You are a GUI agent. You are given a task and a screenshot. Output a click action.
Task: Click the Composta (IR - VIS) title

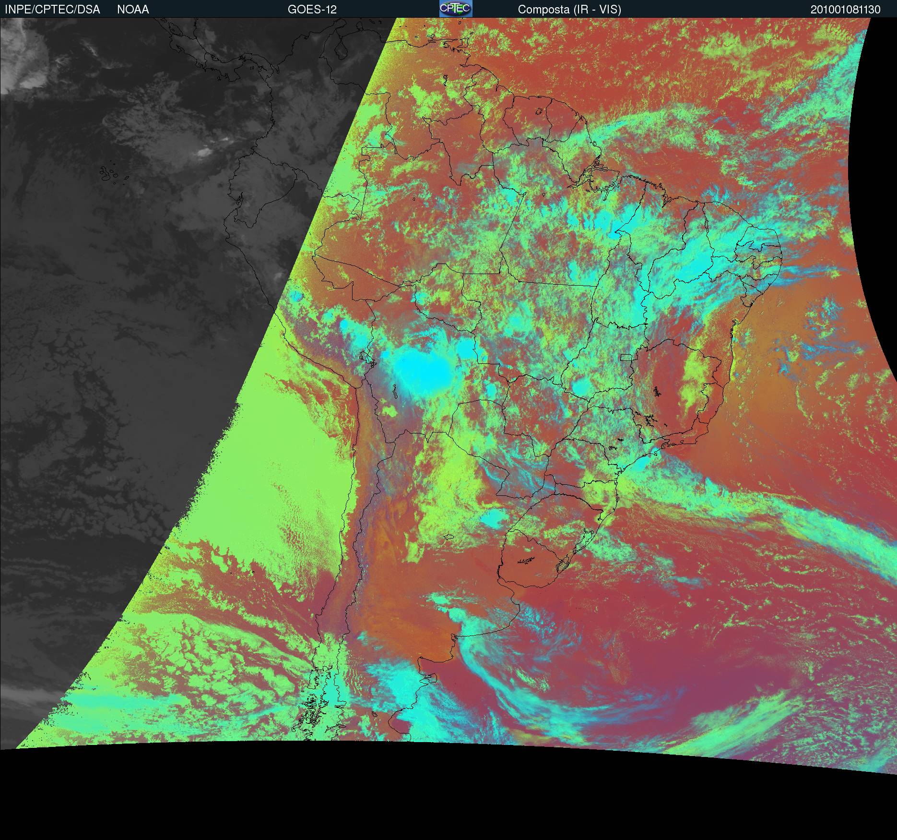pyautogui.click(x=569, y=9)
